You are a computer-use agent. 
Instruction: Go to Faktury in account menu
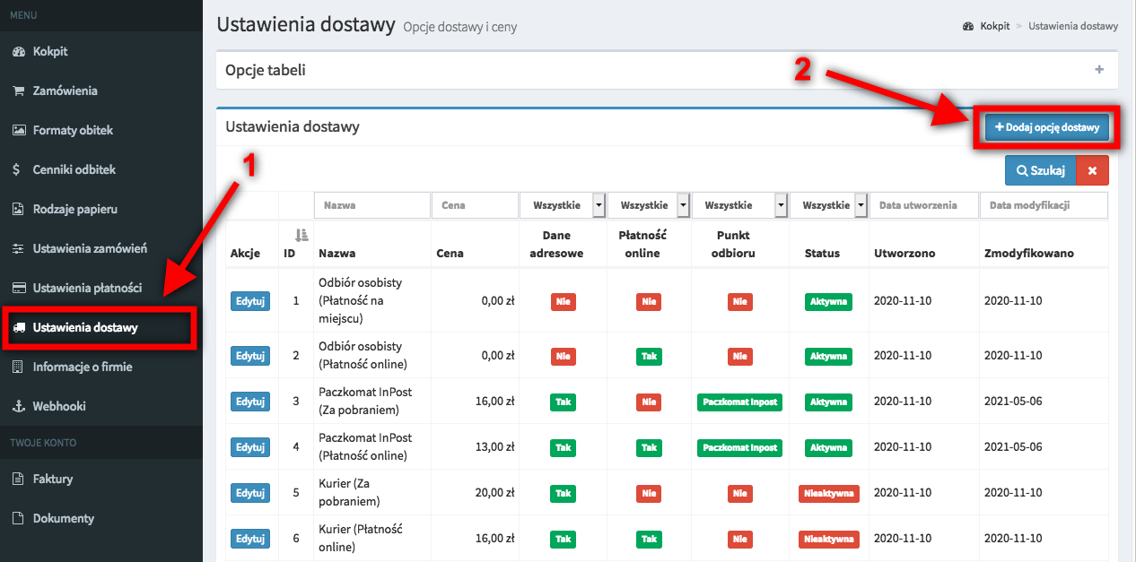(x=53, y=480)
